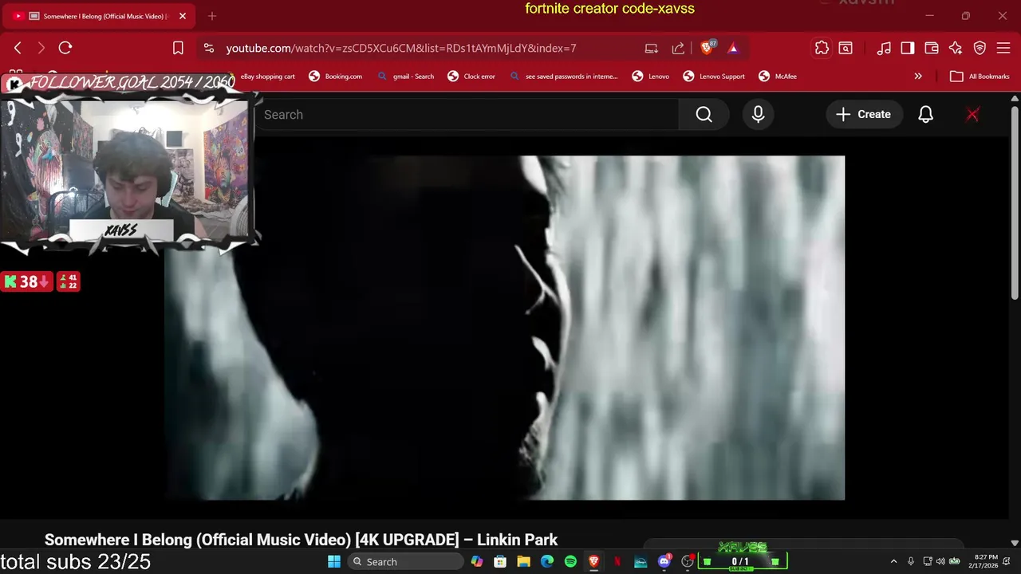The width and height of the screenshot is (1021, 574).
Task: Open Brave Rewards triangle icon
Action: coord(733,48)
